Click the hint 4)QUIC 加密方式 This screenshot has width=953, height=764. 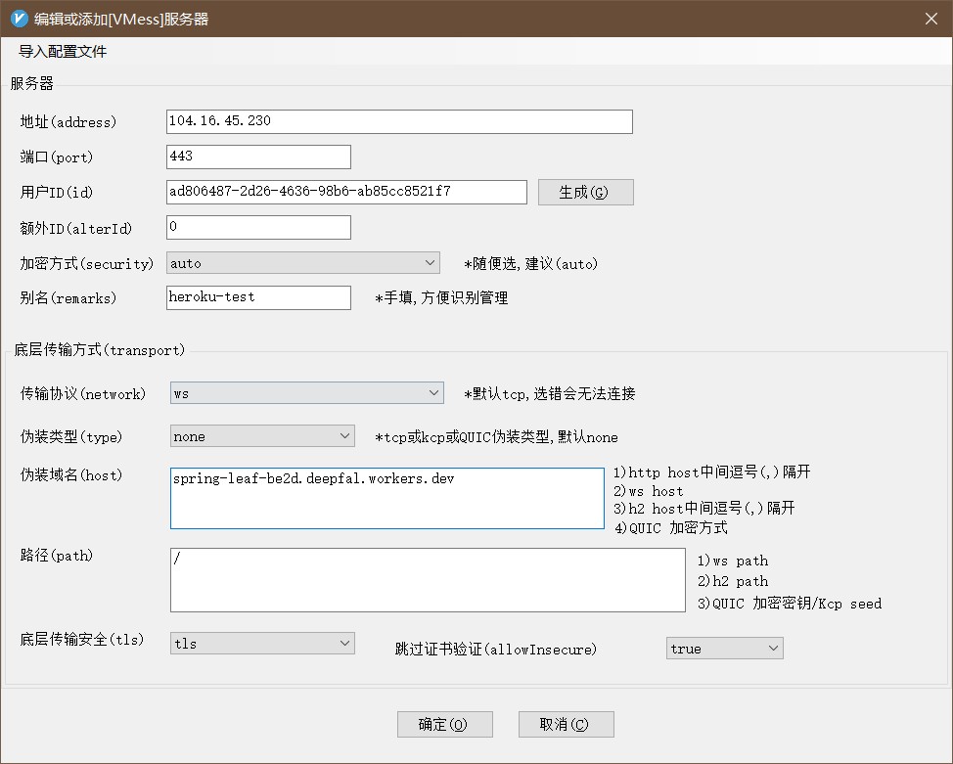(670, 527)
